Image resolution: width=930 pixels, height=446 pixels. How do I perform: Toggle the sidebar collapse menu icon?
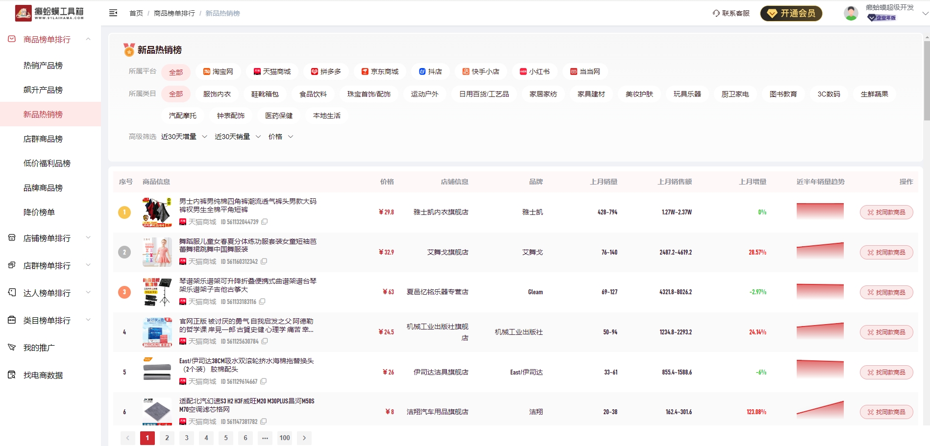(x=113, y=13)
